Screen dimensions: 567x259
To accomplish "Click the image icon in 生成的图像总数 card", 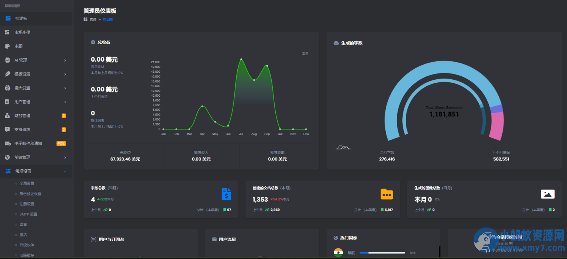I will point(548,194).
